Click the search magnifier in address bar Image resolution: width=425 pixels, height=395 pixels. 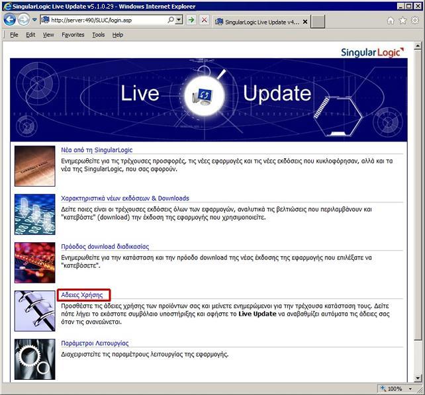(x=171, y=19)
